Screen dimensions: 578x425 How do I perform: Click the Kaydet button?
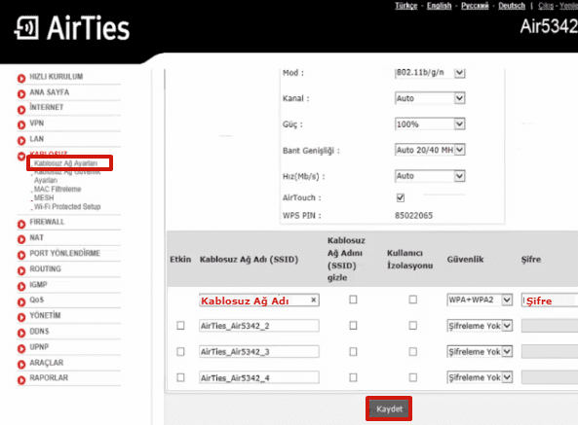389,408
